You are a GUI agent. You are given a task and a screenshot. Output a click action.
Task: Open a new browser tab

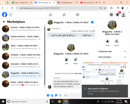(x=104, y=3)
